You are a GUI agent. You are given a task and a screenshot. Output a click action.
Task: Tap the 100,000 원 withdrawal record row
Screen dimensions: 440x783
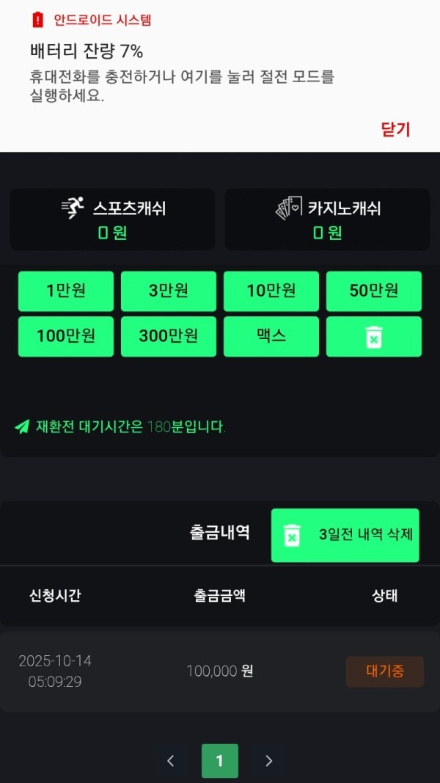pos(219,671)
